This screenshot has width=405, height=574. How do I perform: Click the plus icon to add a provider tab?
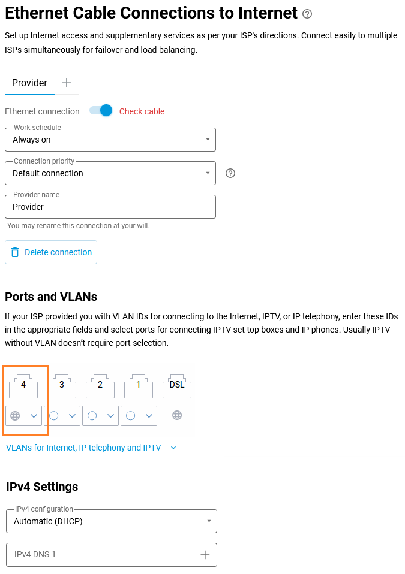(x=67, y=83)
